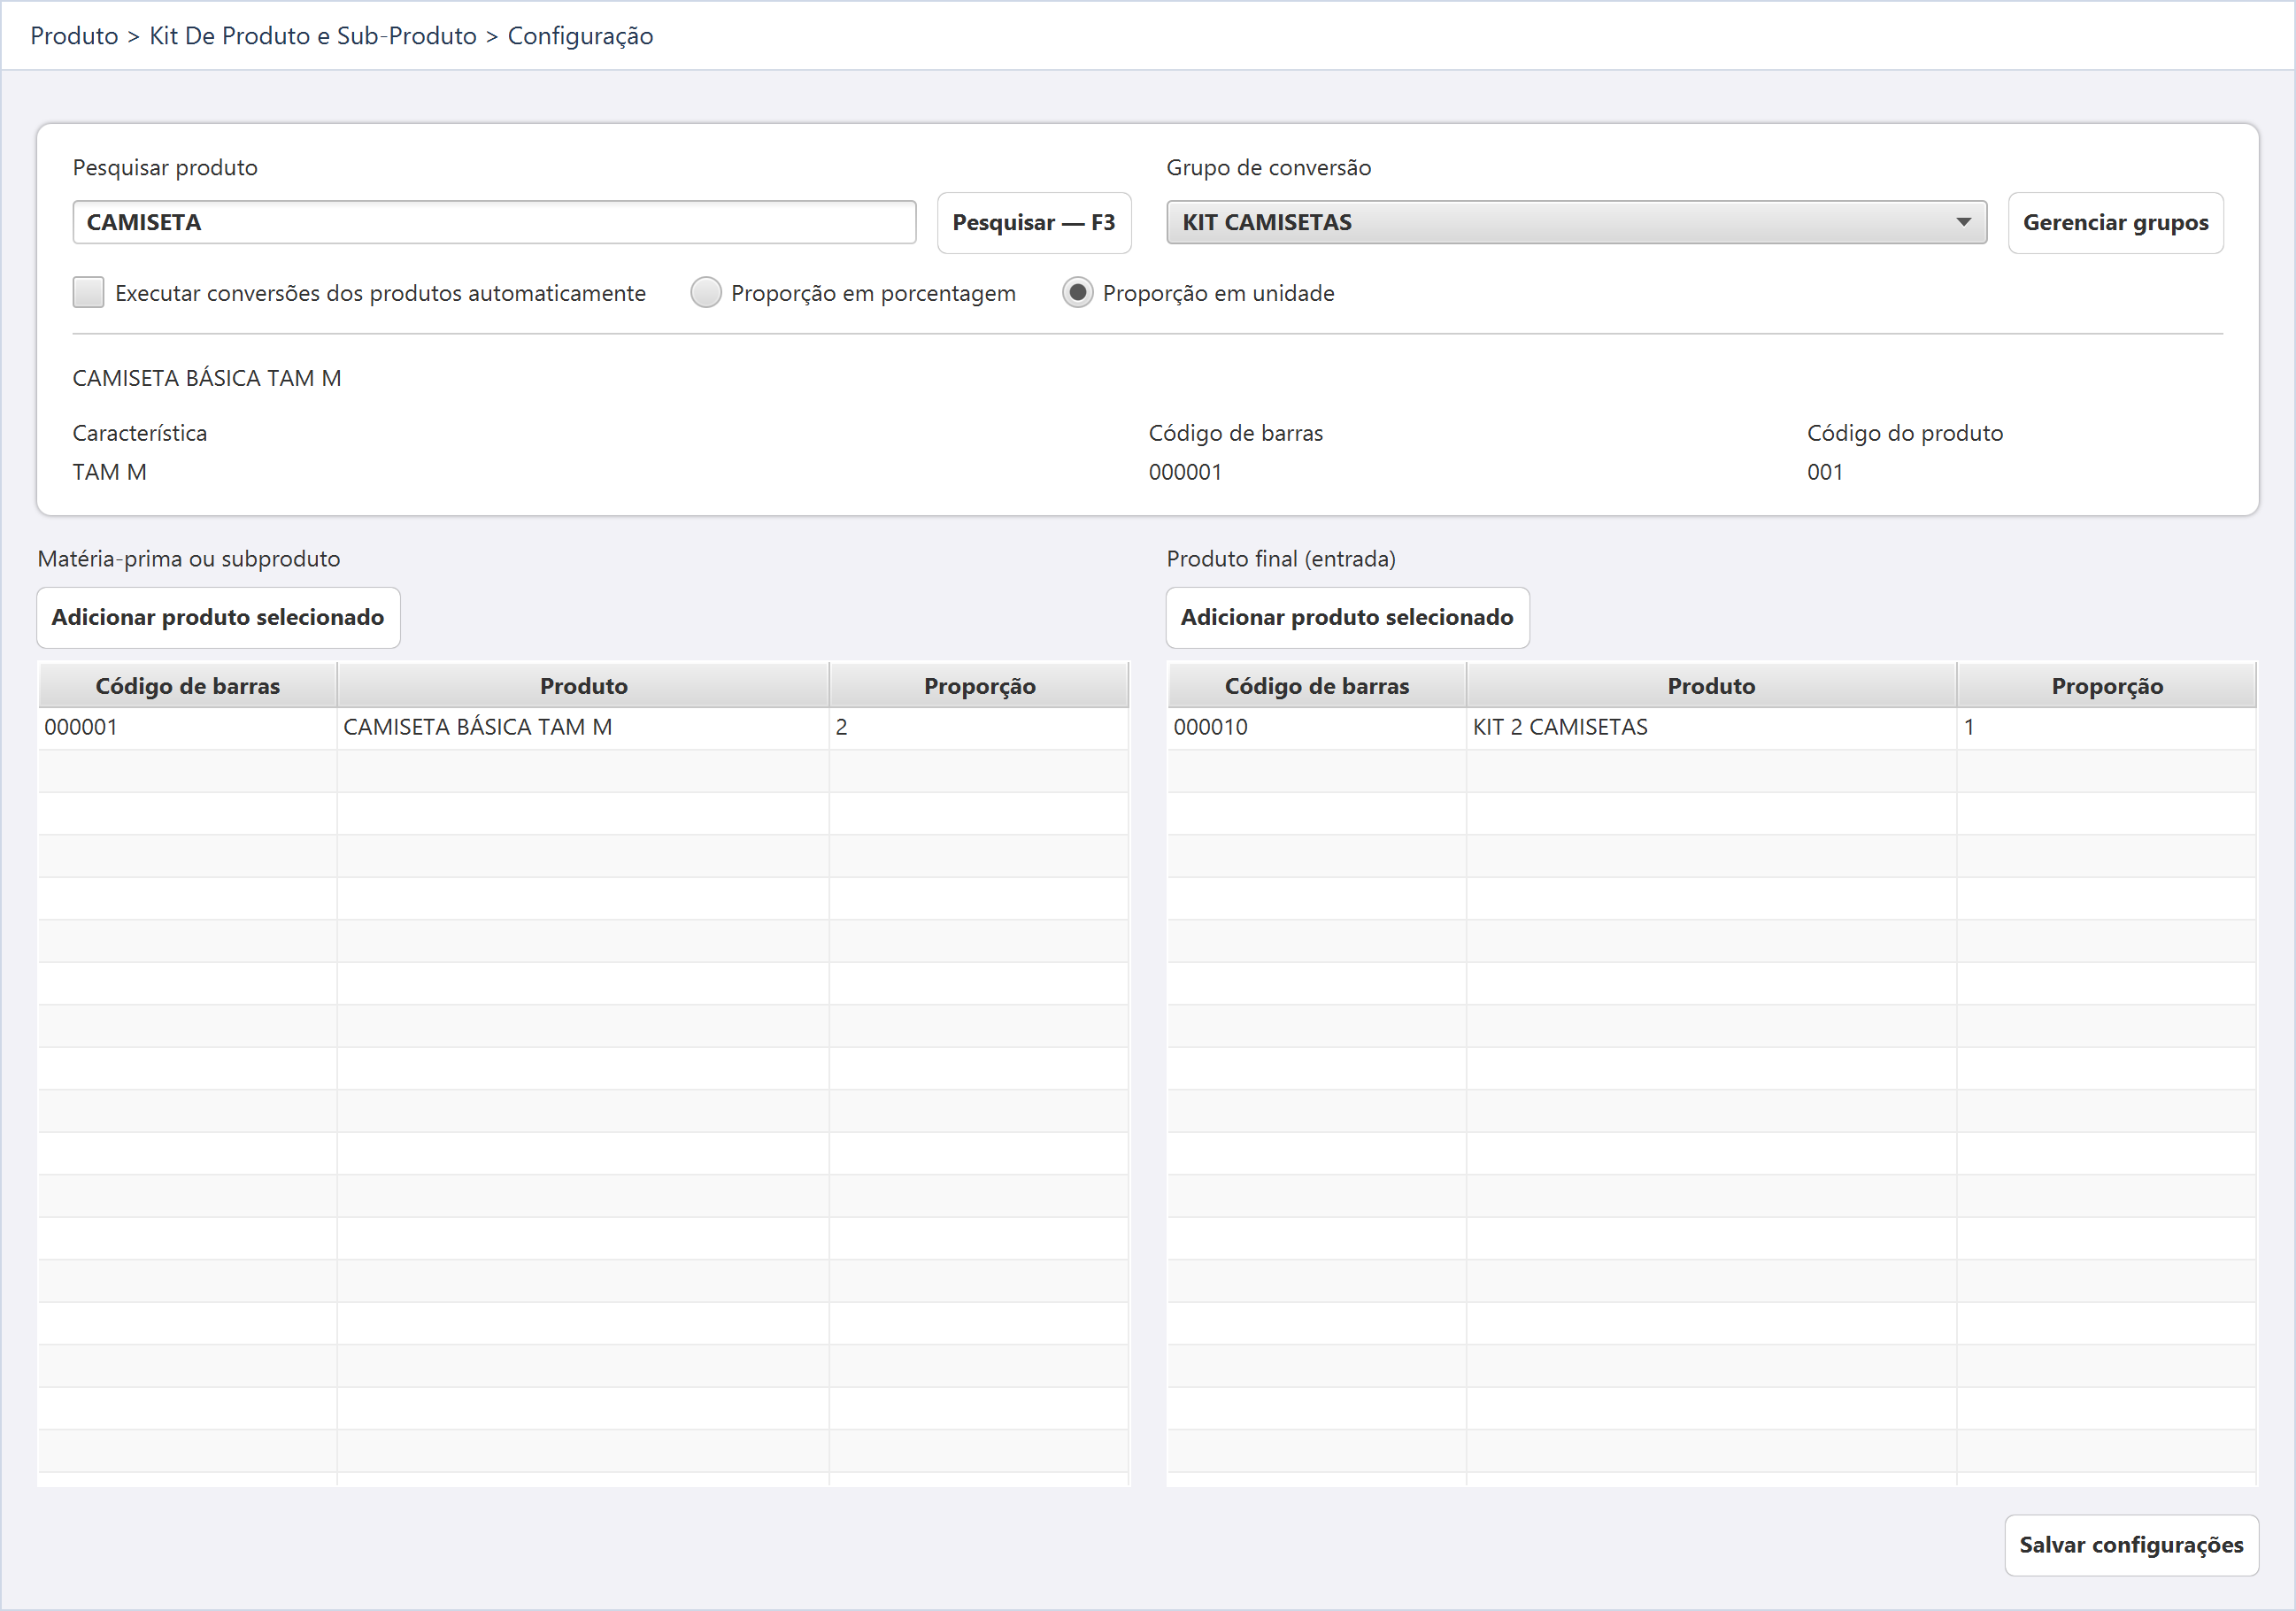Open the Grupo de conversão dropdown arrow
2296x1611 pixels.
tap(1963, 222)
